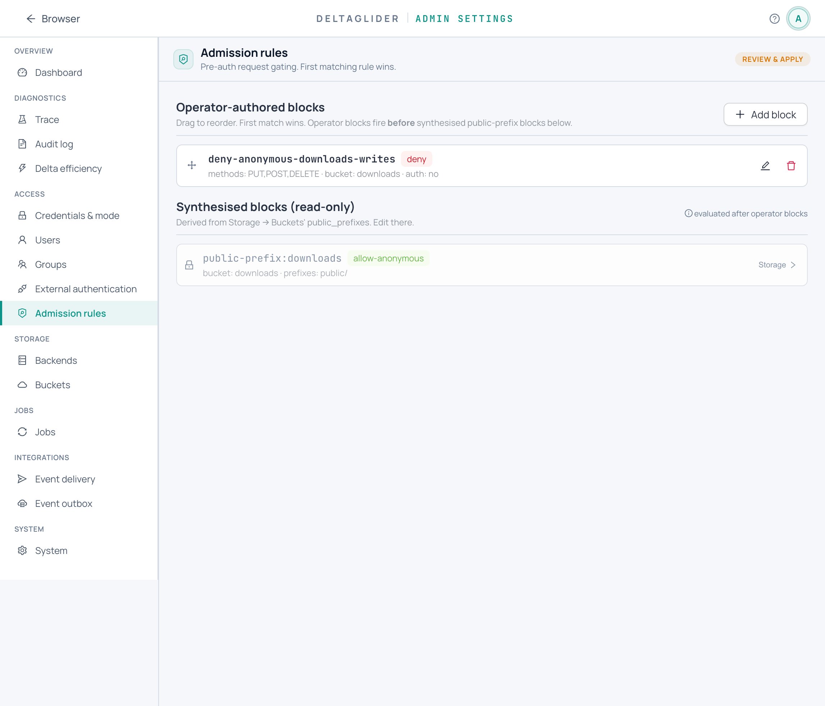Click the ADMIN SETTINGS header title
The image size is (825, 706).
coord(464,19)
